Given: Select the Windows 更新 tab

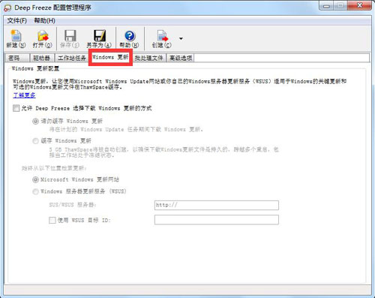Looking at the screenshot, I should (x=110, y=57).
